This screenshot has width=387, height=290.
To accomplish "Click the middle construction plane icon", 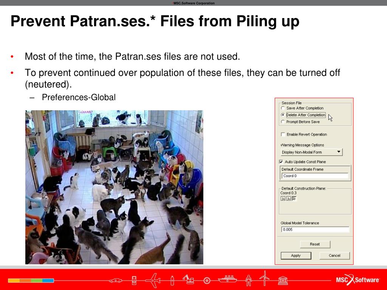I will [x=288, y=199].
